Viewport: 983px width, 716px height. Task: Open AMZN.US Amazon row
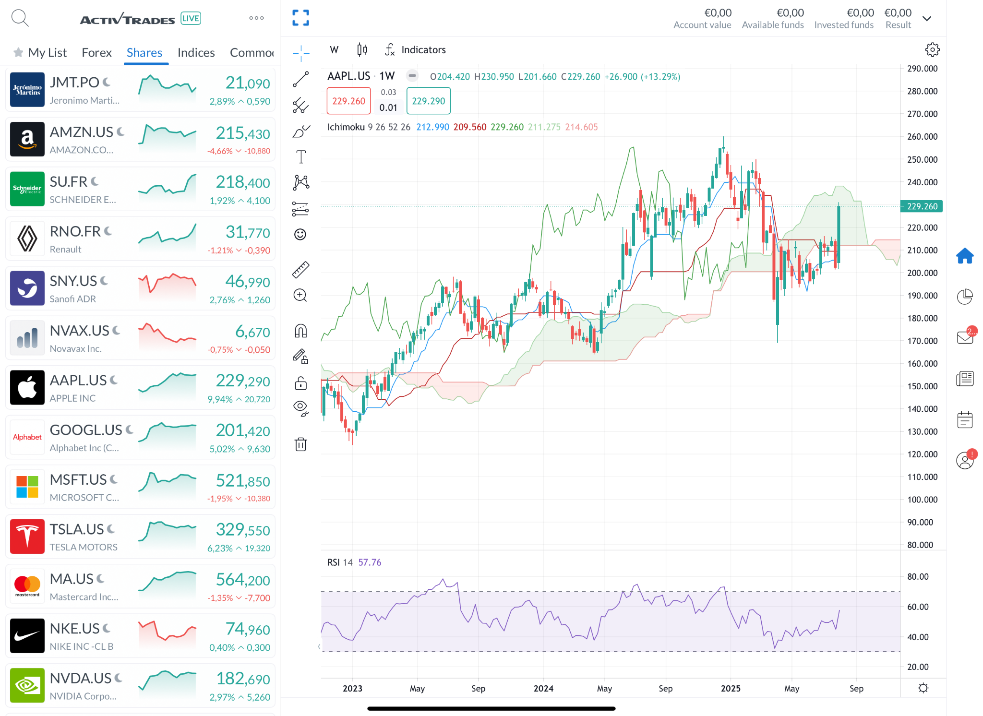[140, 139]
